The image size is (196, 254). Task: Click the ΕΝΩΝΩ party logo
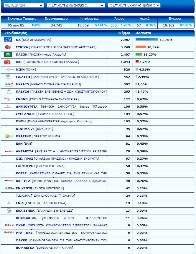click(x=9, y=99)
